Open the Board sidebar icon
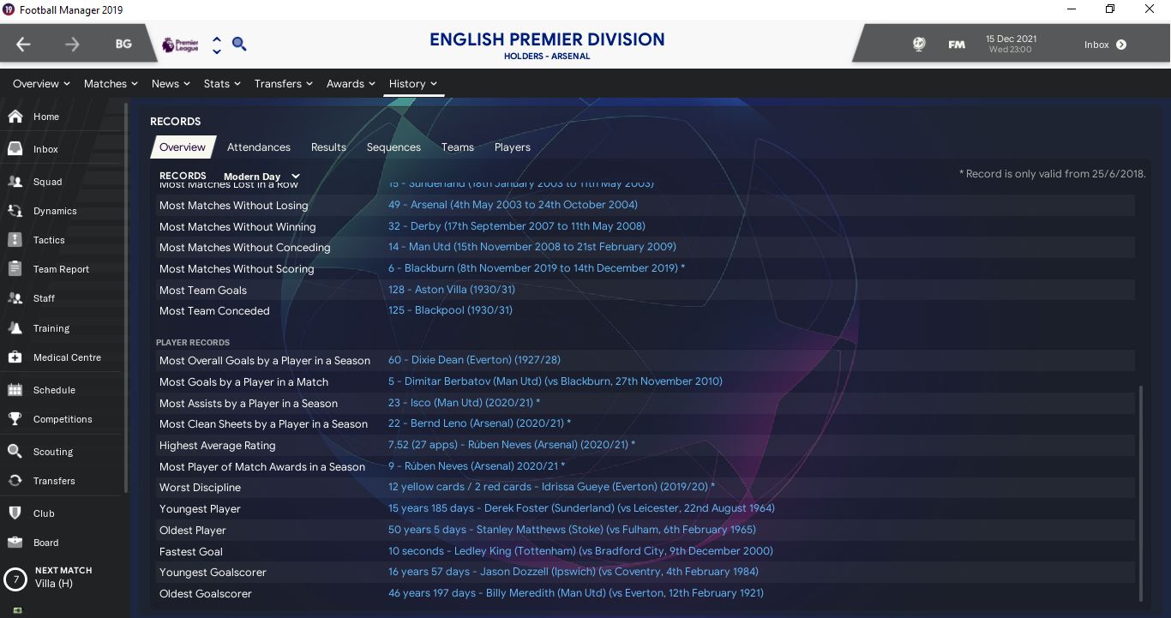Screen dimensions: 1171x618 click(15, 543)
